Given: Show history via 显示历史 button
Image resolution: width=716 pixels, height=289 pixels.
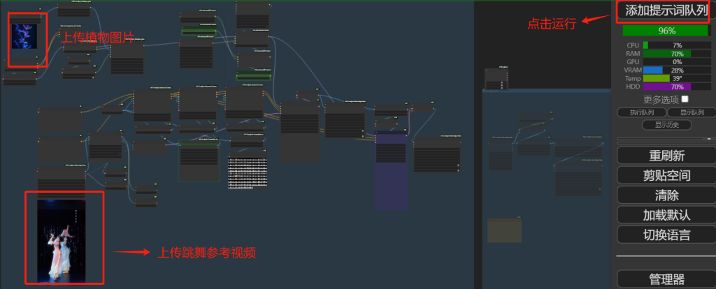Looking at the screenshot, I should tap(666, 125).
